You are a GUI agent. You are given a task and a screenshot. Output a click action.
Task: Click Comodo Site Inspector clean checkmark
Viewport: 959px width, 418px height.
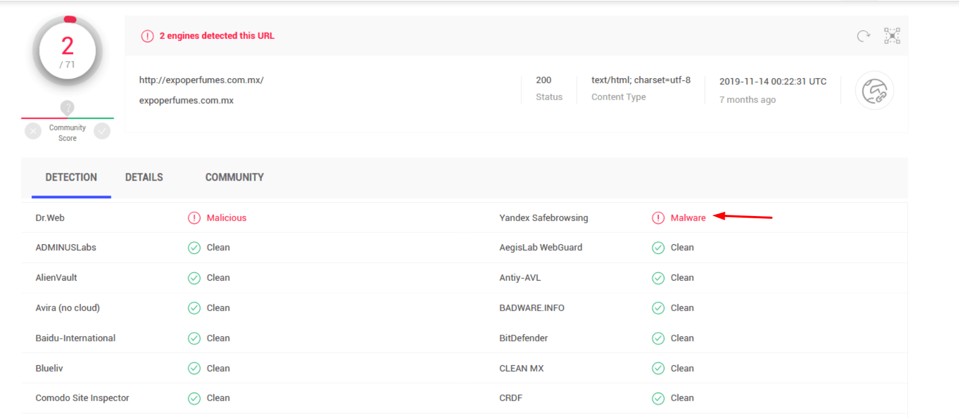click(x=194, y=398)
